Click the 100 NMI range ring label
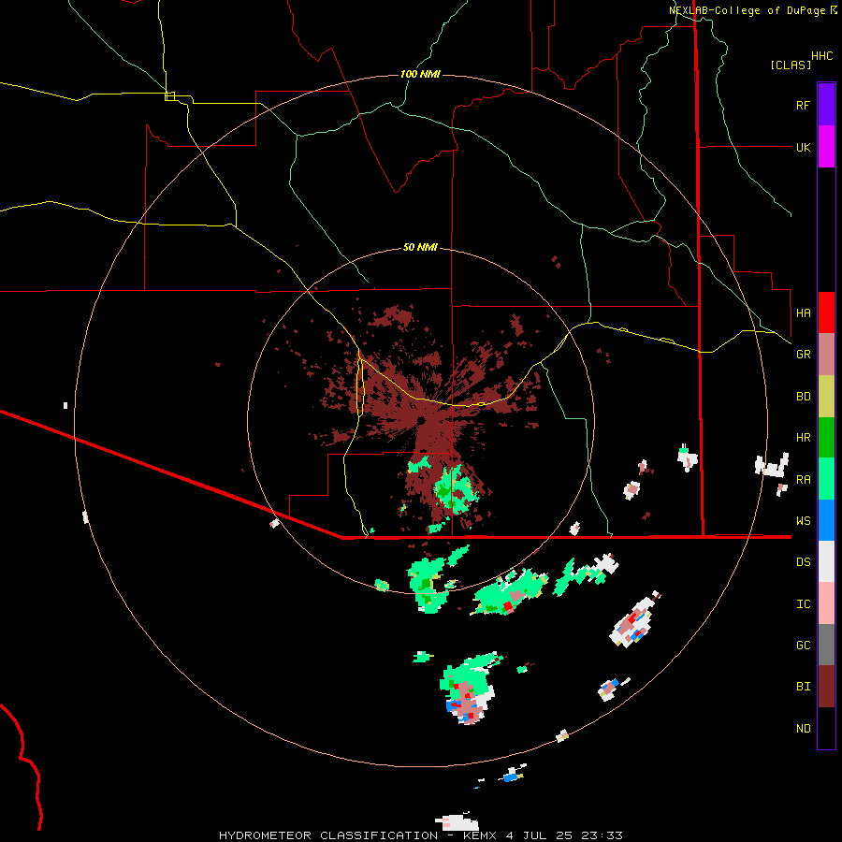Viewport: 842px width, 842px height. (x=420, y=74)
